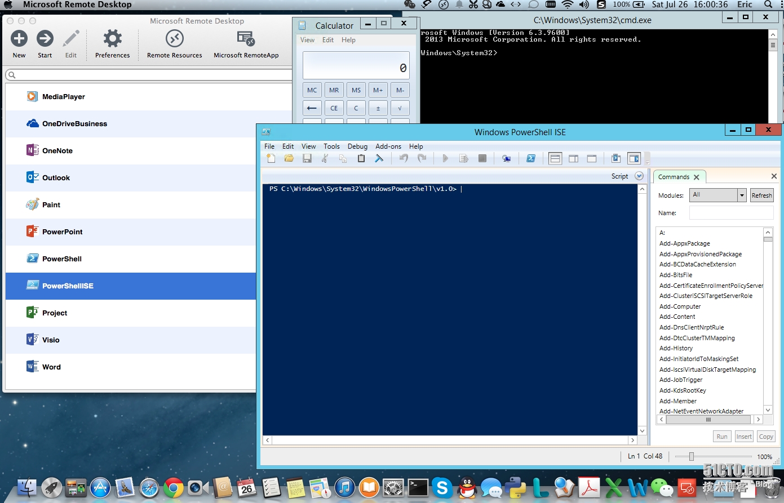Screen dimensions: 784x503
Task: Click Commands list vertical scrollbar down arrow
Action: [768, 410]
